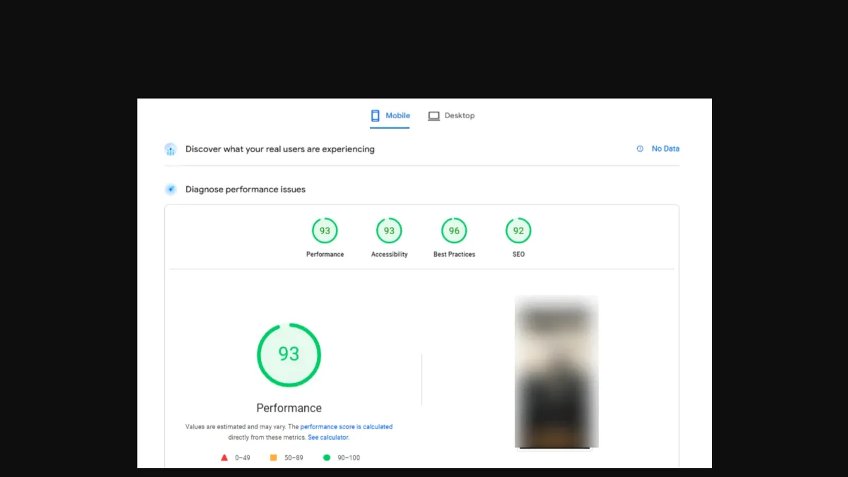The image size is (848, 477).
Task: Click the orange square 50–89 legend icon
Action: (273, 457)
